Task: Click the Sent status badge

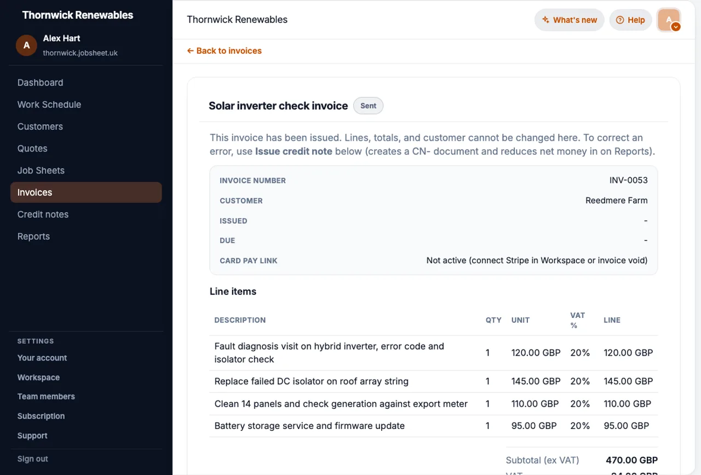Action: pyautogui.click(x=368, y=106)
